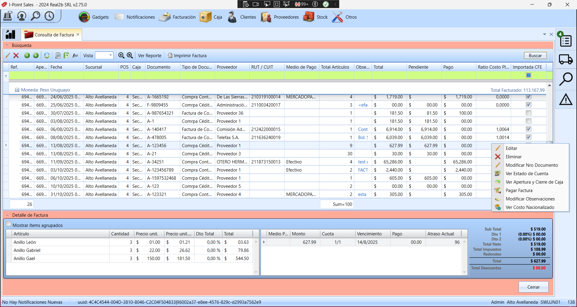Toggle Importada CFE checkbox for A-1665192
This screenshot has width=577, height=307.
(x=529, y=97)
